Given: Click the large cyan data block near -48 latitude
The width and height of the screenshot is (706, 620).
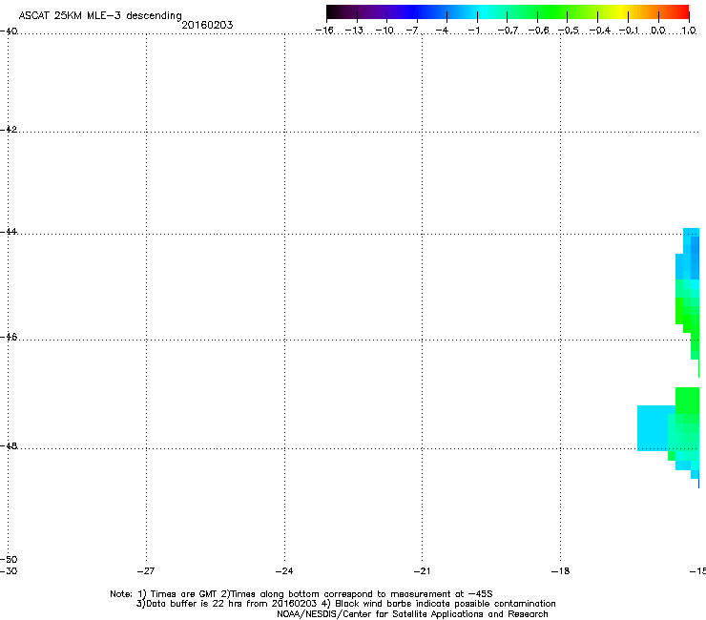Looking at the screenshot, I should (653, 427).
